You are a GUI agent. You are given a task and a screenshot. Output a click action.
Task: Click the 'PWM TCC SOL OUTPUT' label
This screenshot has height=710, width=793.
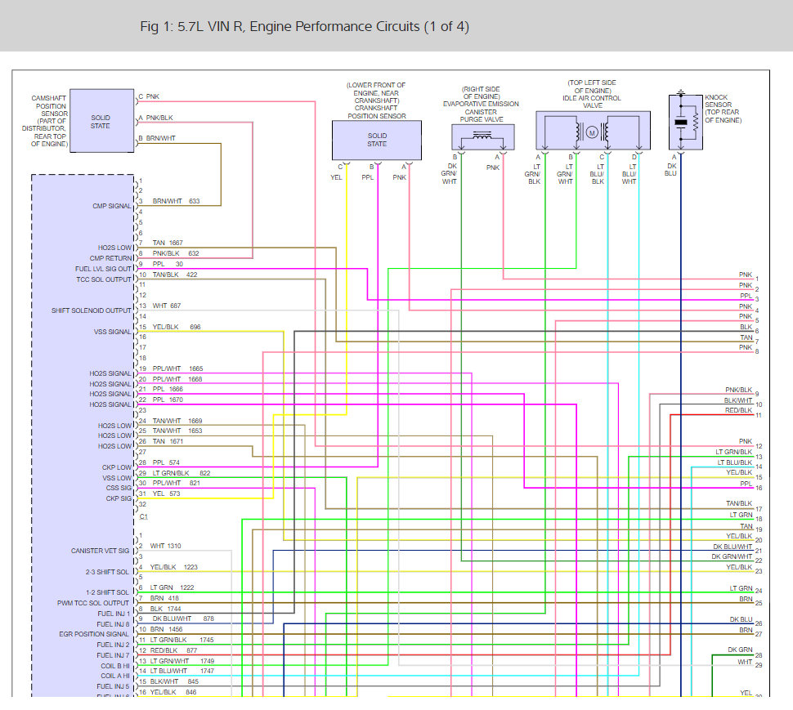[x=93, y=603]
